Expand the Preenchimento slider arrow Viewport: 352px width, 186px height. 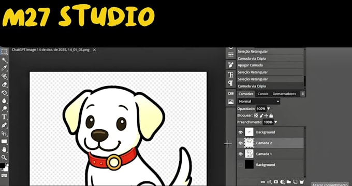[276, 122]
